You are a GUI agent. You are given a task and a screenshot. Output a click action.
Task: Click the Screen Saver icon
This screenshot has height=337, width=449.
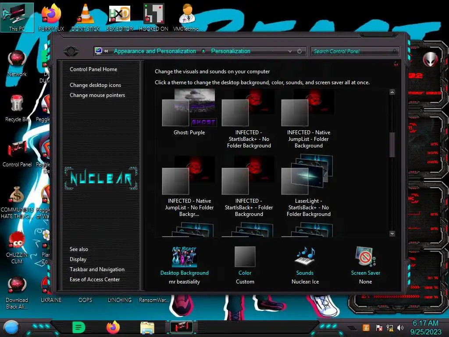click(365, 256)
